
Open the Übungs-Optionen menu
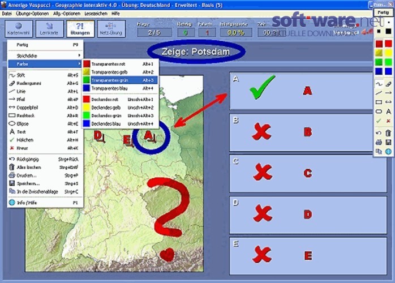pyautogui.click(x=32, y=14)
